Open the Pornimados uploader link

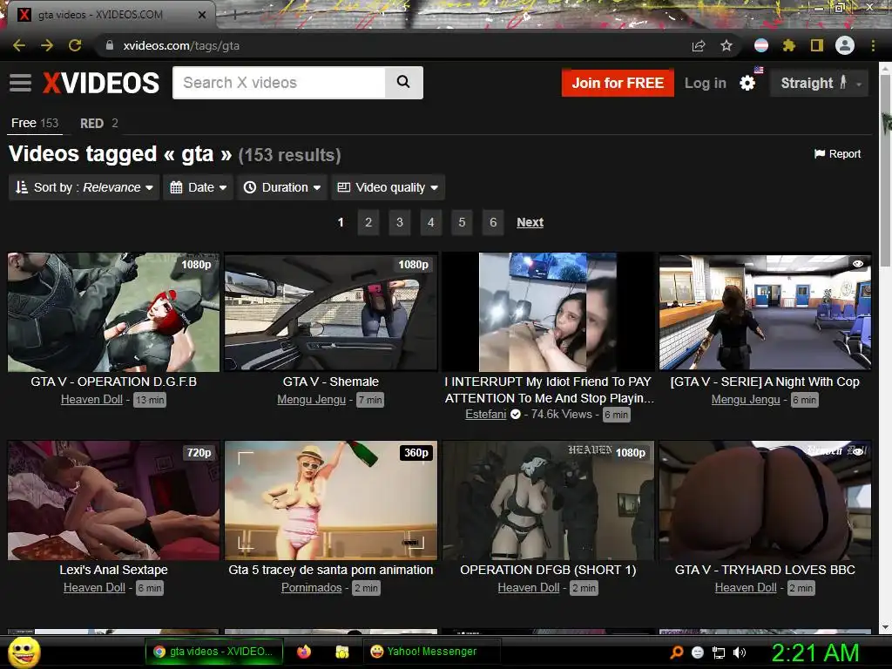(x=311, y=588)
